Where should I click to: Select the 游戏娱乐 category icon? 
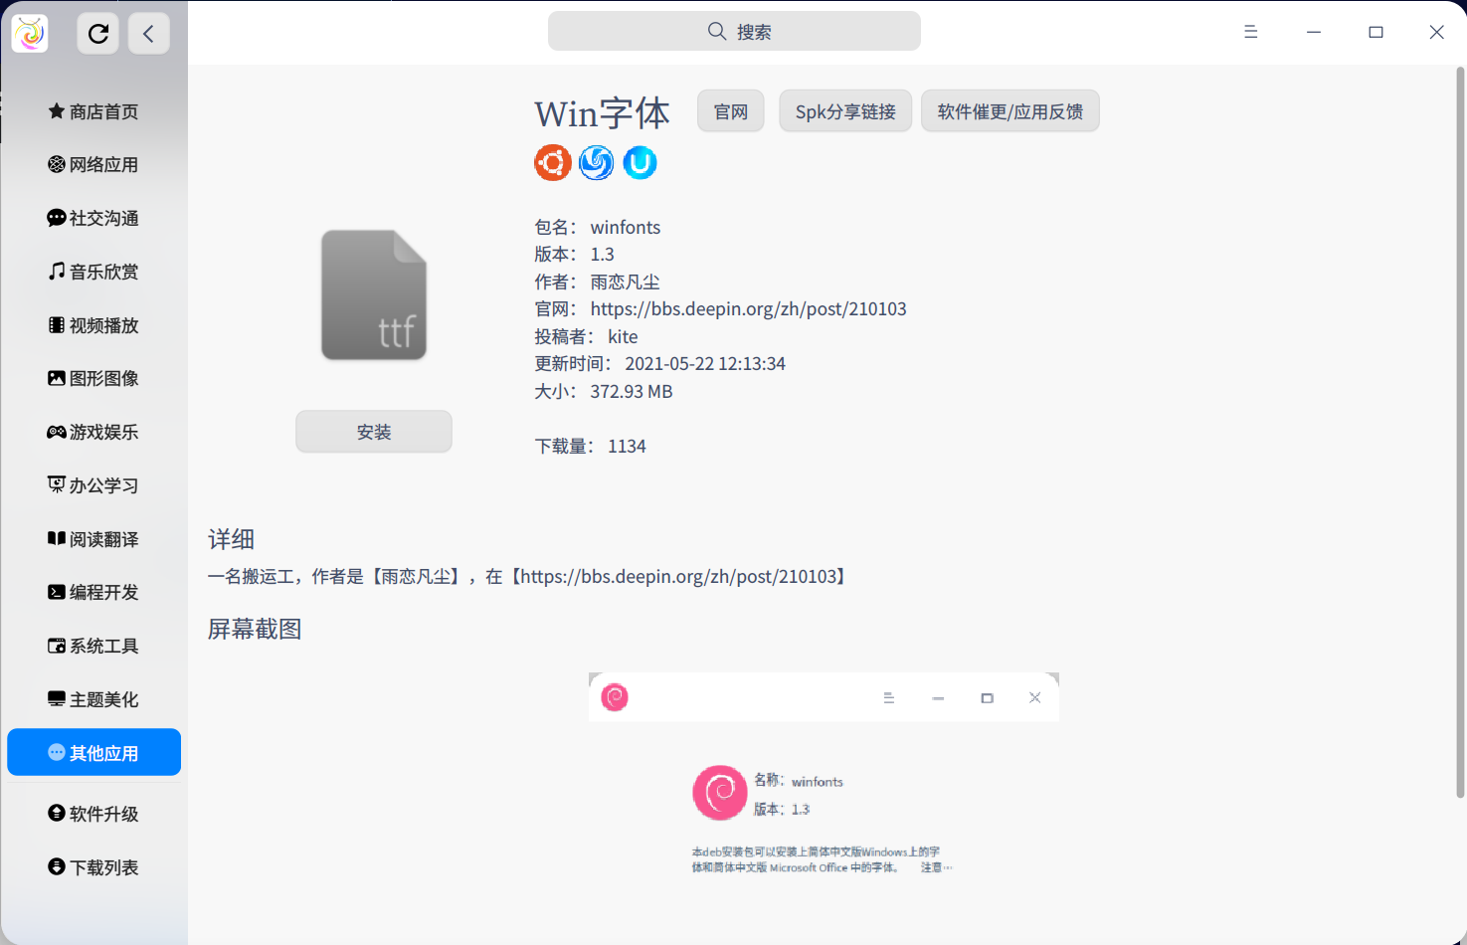(57, 432)
